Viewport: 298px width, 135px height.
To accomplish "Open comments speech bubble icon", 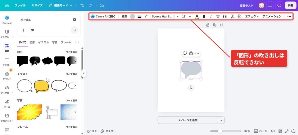I will (x=279, y=6).
